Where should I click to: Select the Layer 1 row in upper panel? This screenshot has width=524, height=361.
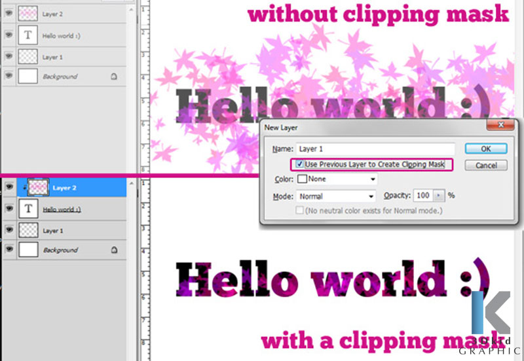(64, 56)
